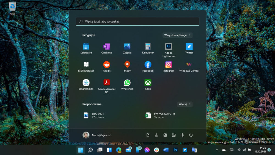The height and width of the screenshot is (155, 275).
Task: Open notification center badge 1
Action: pyautogui.click(x=269, y=150)
